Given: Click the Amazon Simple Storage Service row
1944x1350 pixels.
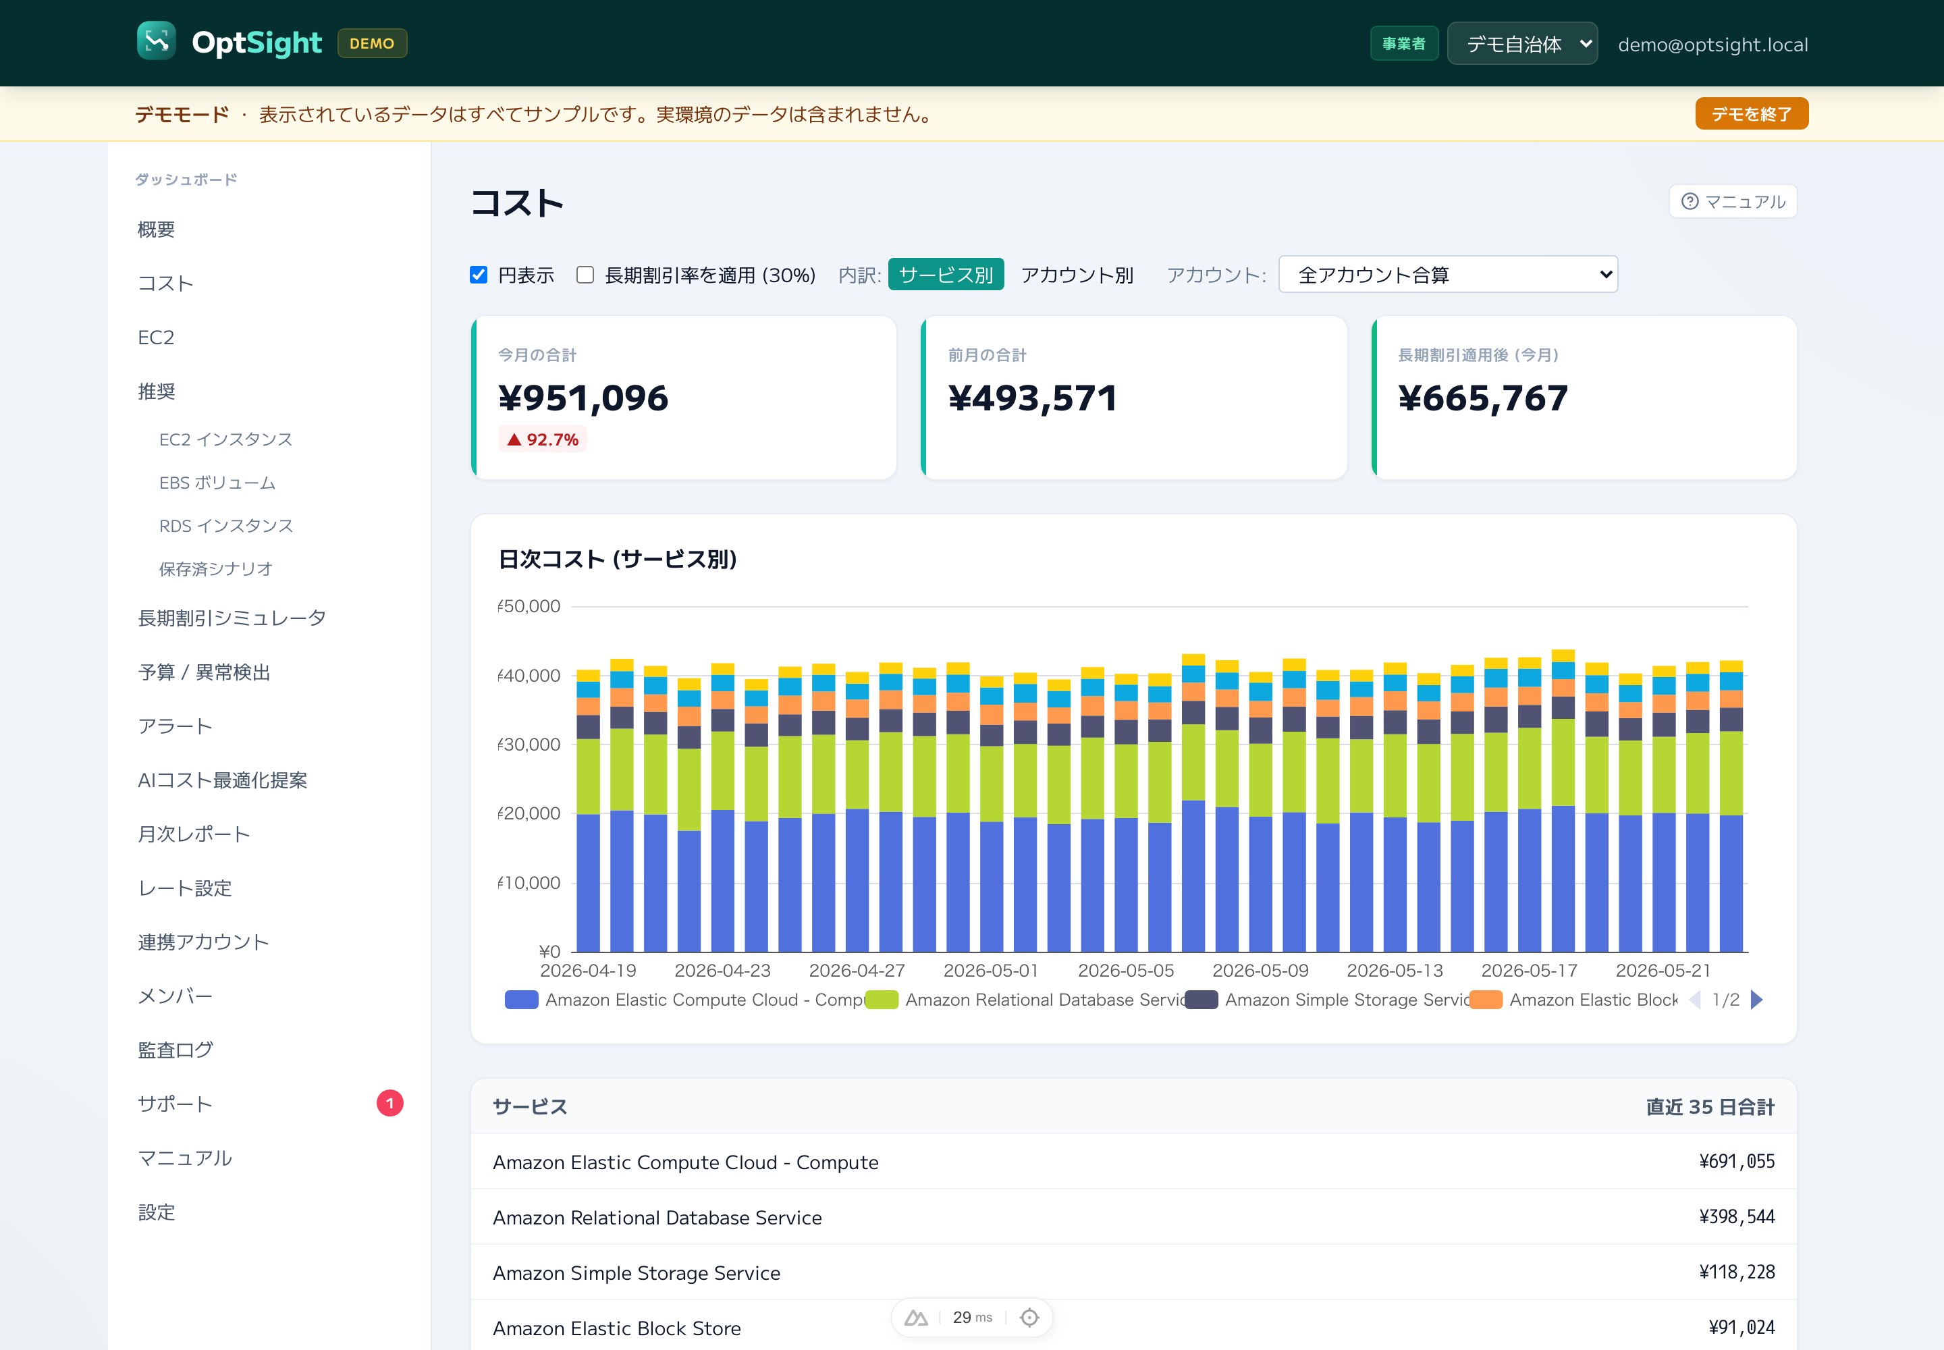Looking at the screenshot, I should (x=1133, y=1272).
